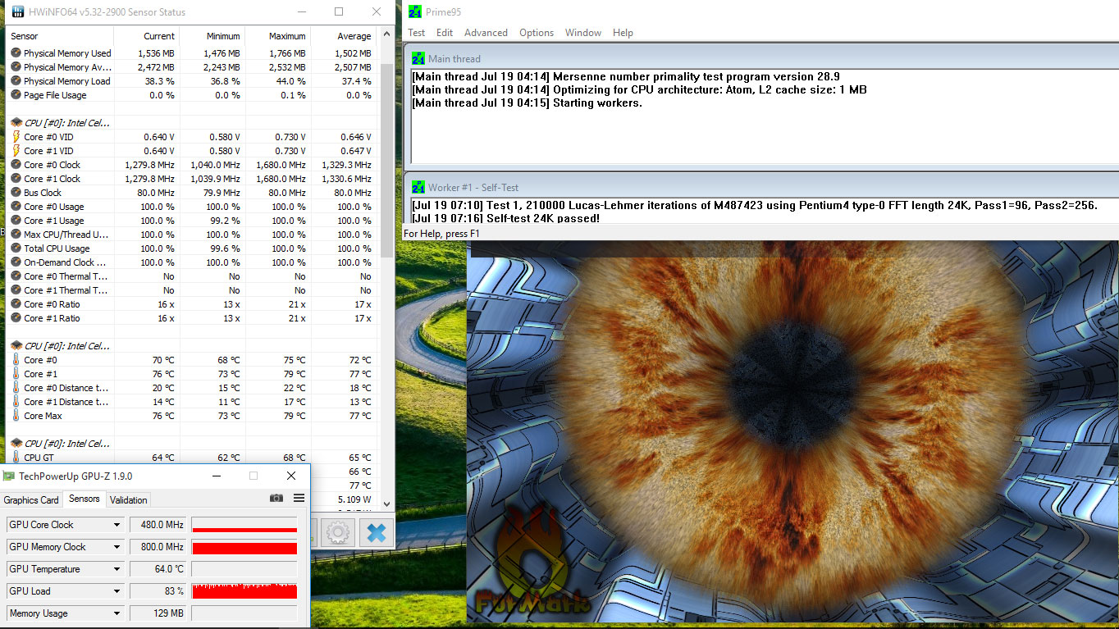Click the blue X close-sensors button in HWiNFO
Image resolution: width=1119 pixels, height=629 pixels.
click(376, 533)
